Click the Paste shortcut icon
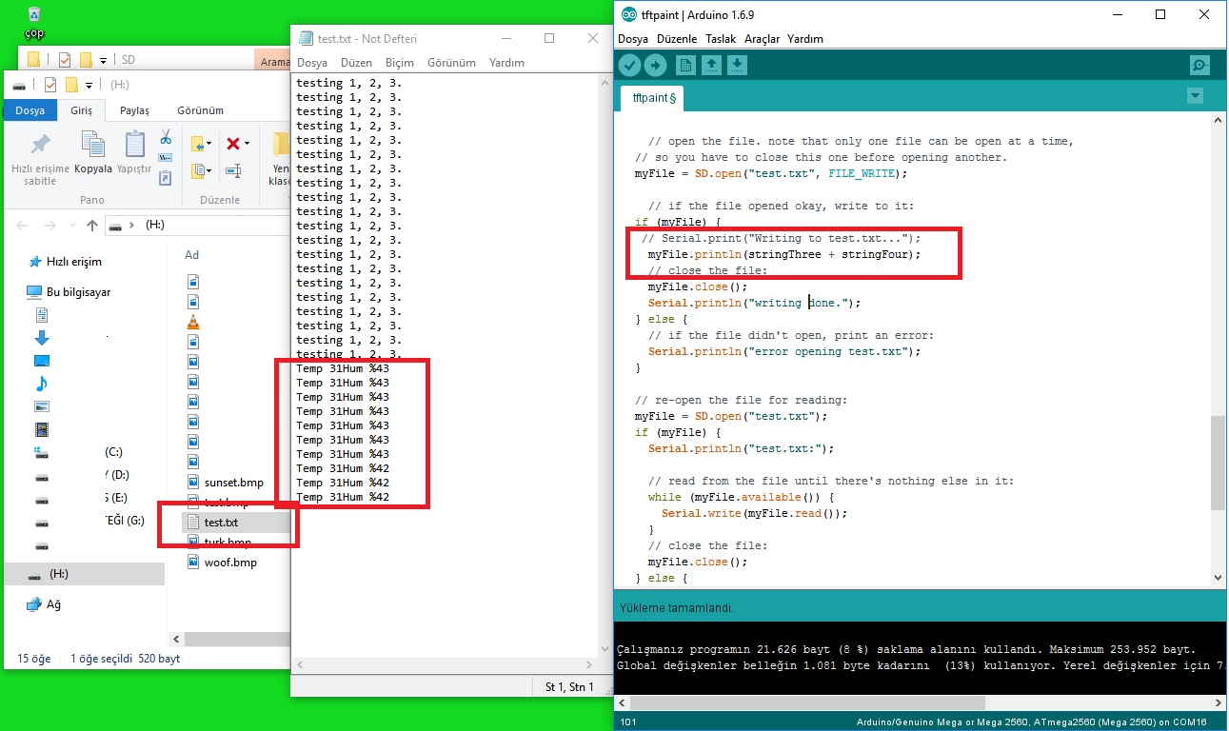Screen dimensions: 1229x731 click(166, 177)
